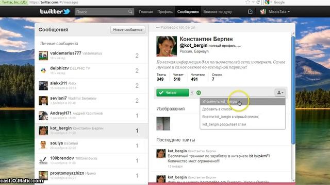330x185 pixels.
Task: Open conversation with valdemarius777
Action: [91, 55]
